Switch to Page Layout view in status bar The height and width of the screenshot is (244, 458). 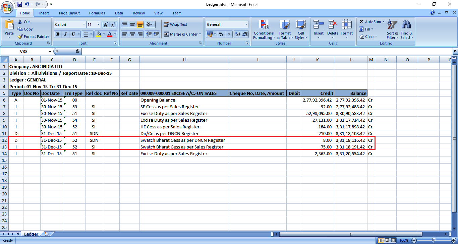[x=387, y=240]
